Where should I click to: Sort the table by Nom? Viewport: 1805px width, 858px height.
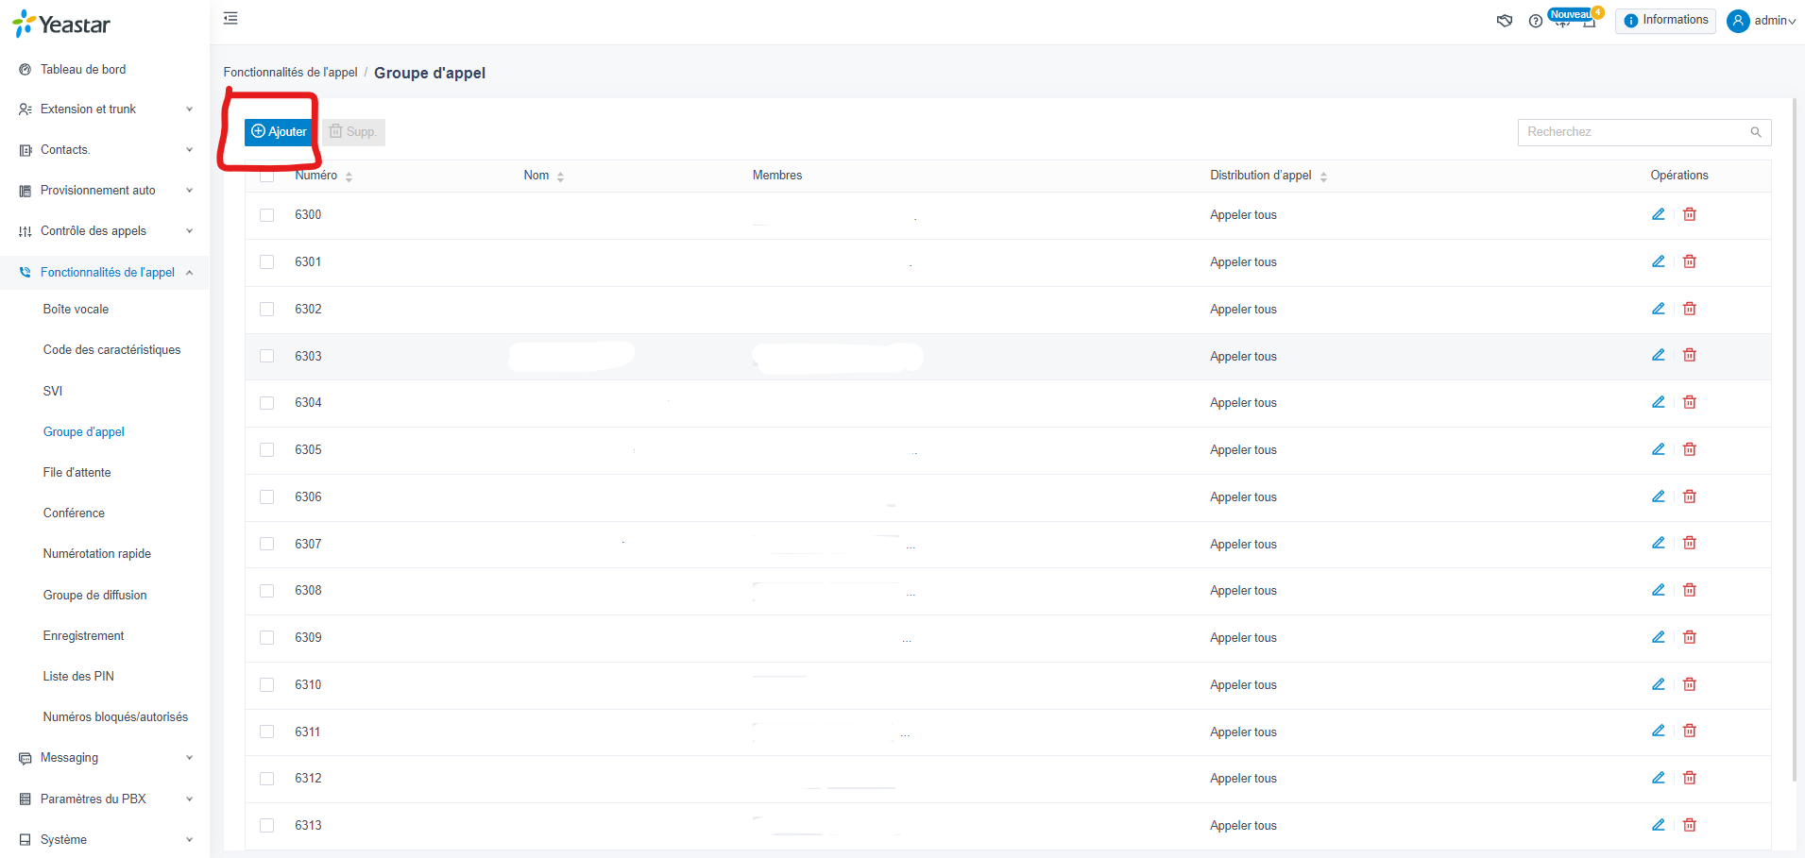(x=560, y=177)
